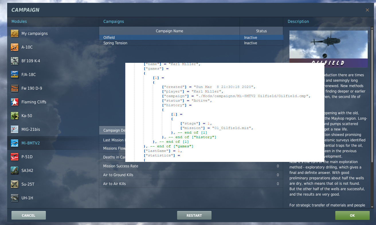Click the Deaths in Campaign row
Screen dimensions: 376x225
(x=112, y=157)
